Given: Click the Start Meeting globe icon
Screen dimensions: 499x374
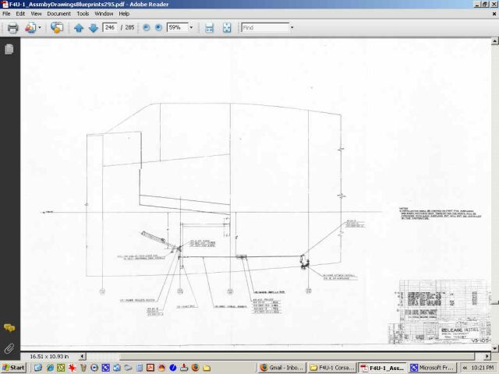Looking at the screenshot, I should click(57, 28).
